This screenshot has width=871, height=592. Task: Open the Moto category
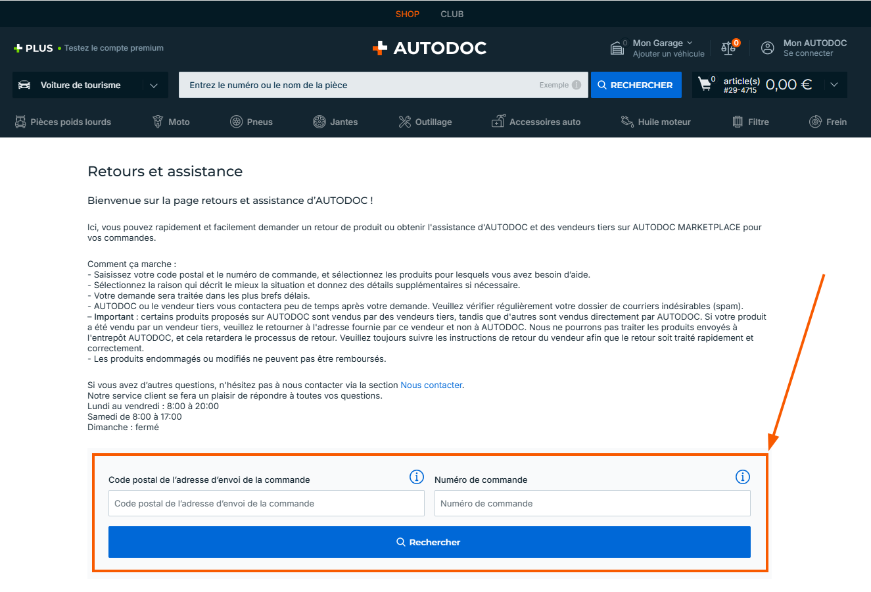pyautogui.click(x=171, y=122)
